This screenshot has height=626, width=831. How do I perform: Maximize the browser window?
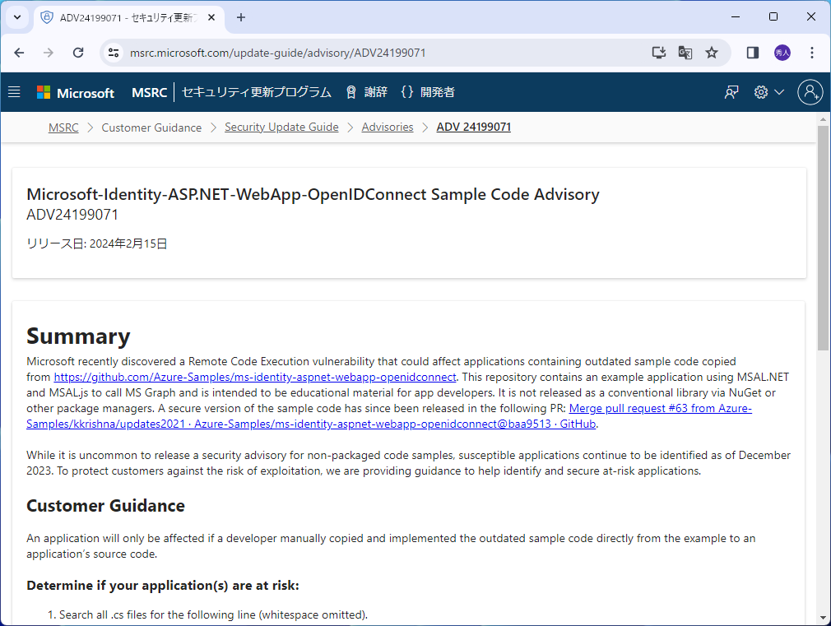[773, 17]
